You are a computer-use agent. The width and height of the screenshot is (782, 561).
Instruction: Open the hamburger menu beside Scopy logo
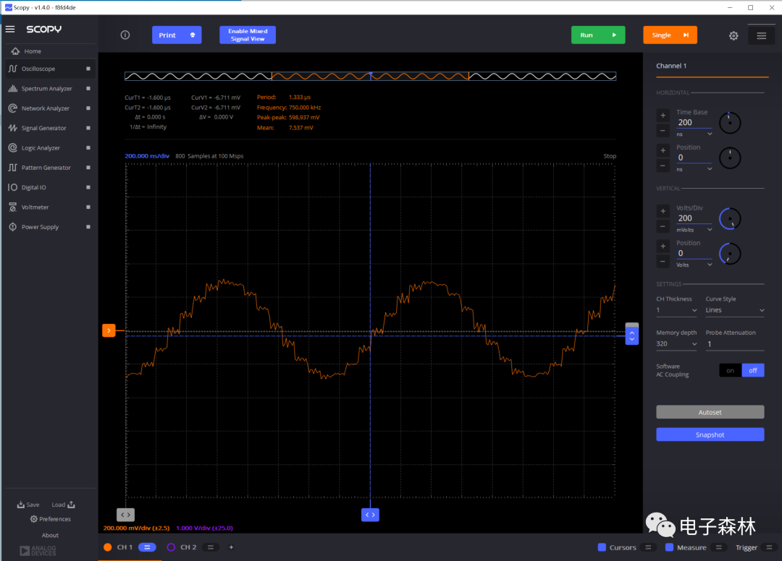click(x=10, y=29)
